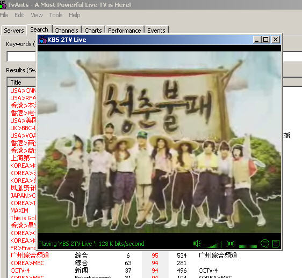Select the 香港>电 channel row

[x=23, y=113]
